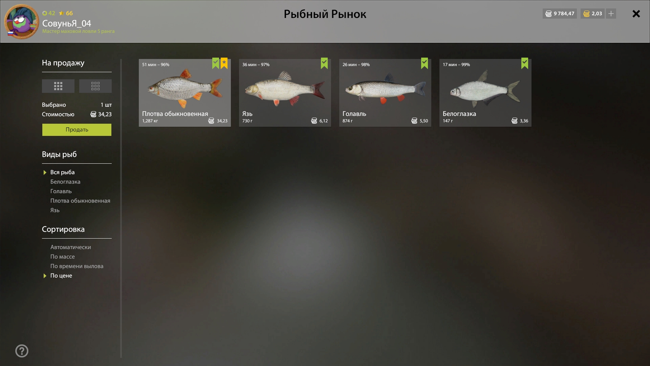Click the Продать button

coord(77,130)
